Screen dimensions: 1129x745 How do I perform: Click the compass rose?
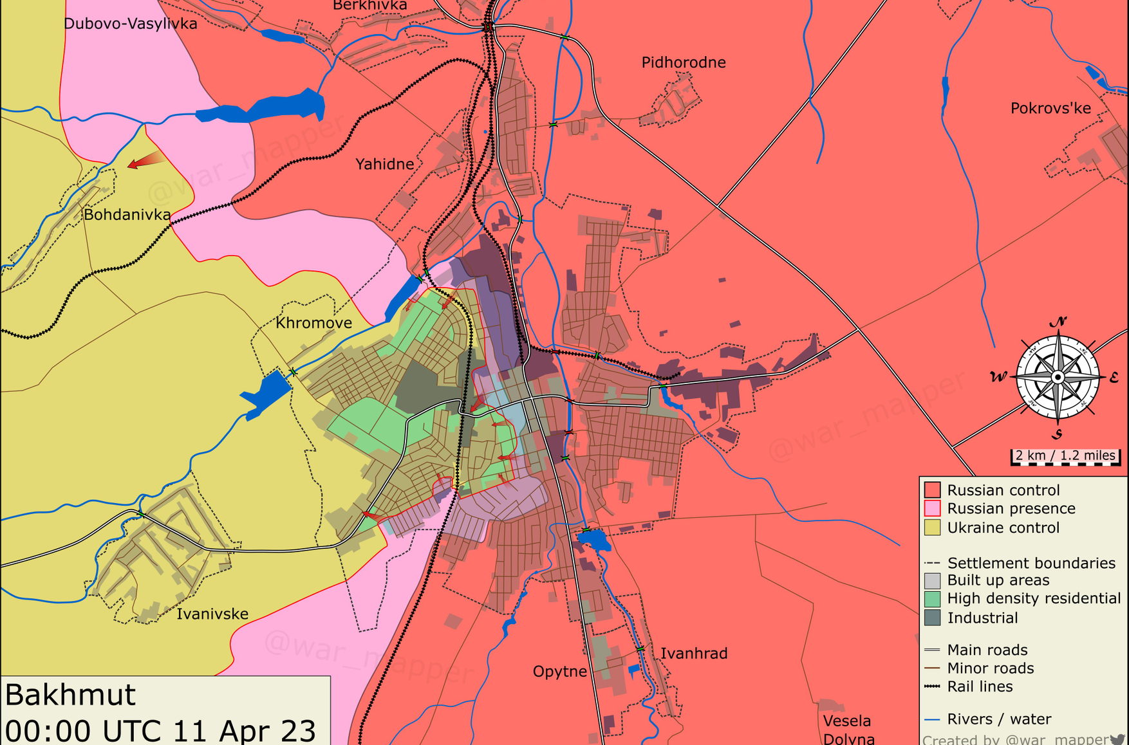(1058, 378)
